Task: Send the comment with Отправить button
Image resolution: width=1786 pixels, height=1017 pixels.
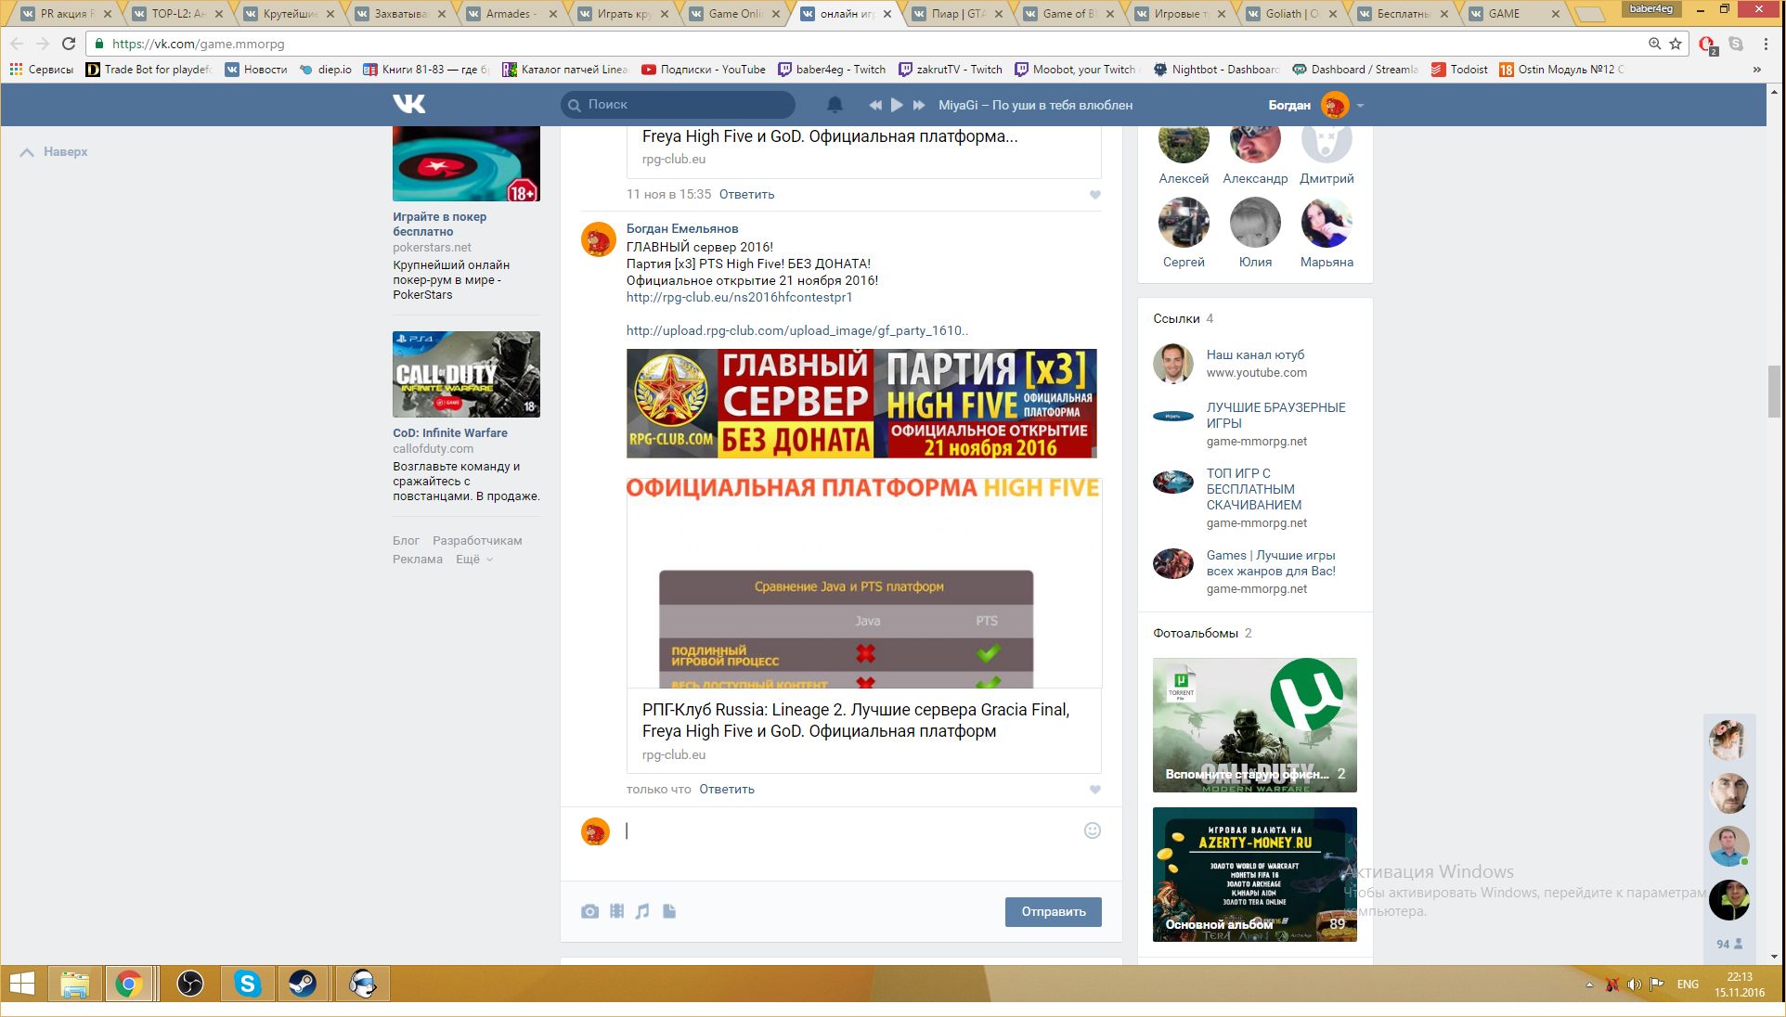Action: 1053,911
